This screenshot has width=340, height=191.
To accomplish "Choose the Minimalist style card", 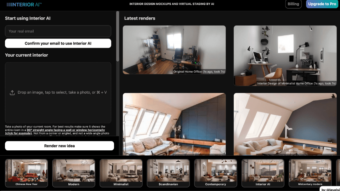I will point(121,173).
